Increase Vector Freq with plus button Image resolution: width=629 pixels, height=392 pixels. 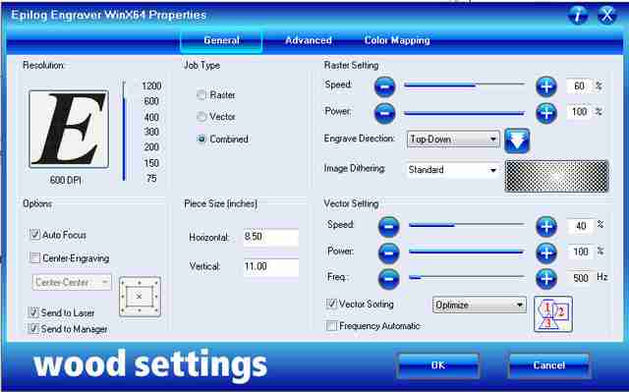click(x=546, y=279)
